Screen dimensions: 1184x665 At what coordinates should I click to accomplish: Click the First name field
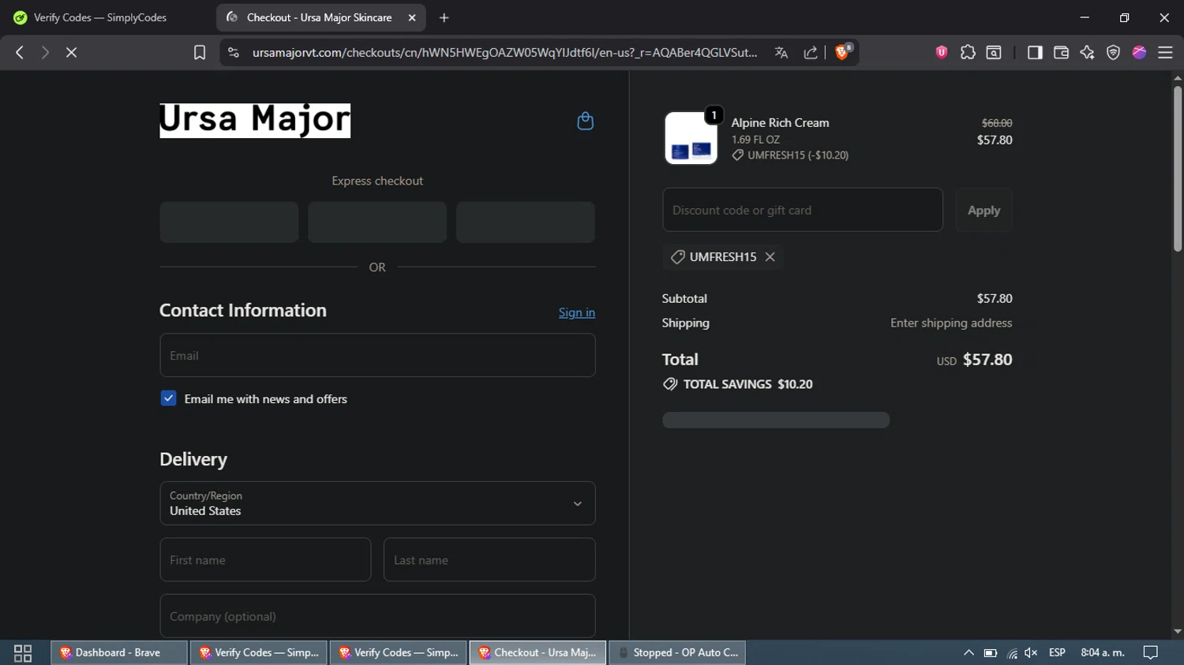(265, 560)
